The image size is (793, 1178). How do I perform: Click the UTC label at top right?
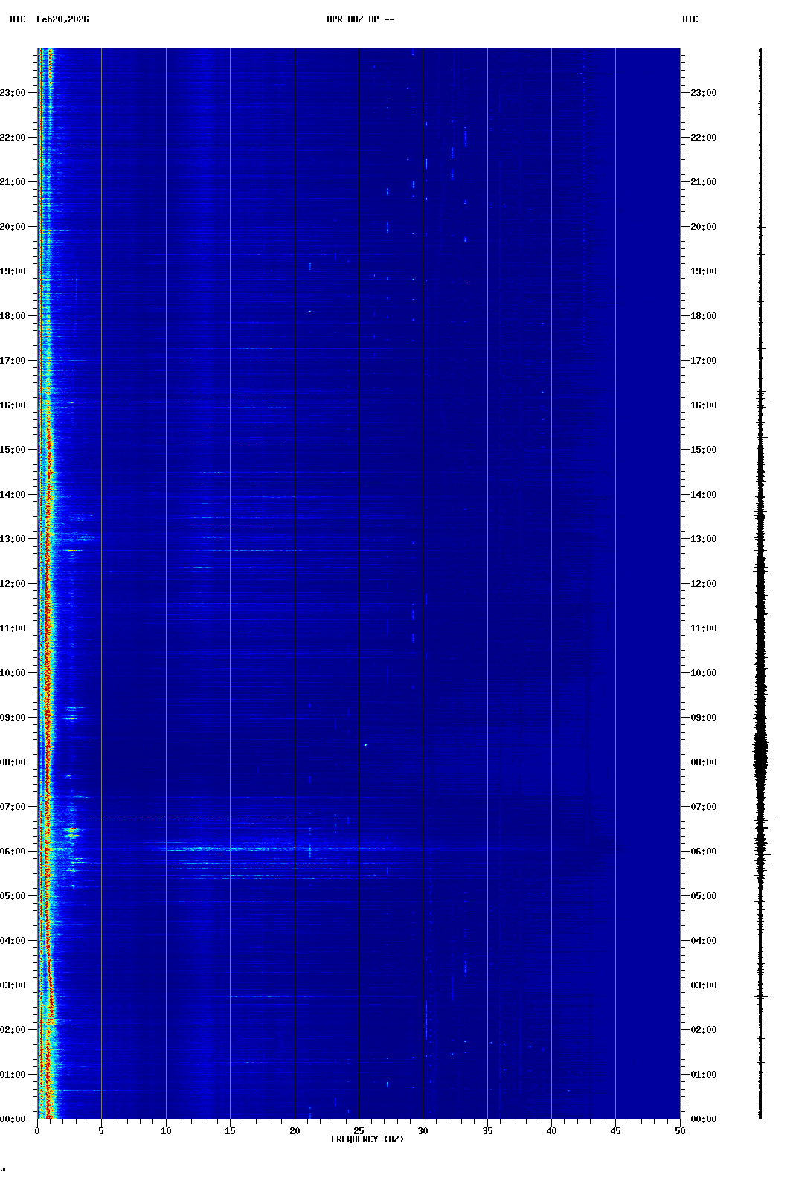click(x=690, y=19)
